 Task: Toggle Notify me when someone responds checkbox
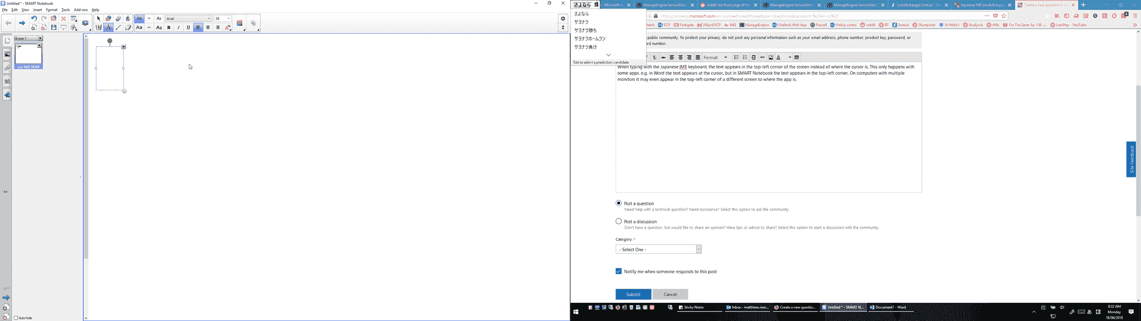click(x=618, y=271)
